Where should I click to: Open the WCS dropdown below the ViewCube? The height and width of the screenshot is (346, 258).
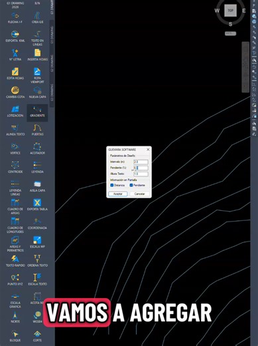point(231,33)
